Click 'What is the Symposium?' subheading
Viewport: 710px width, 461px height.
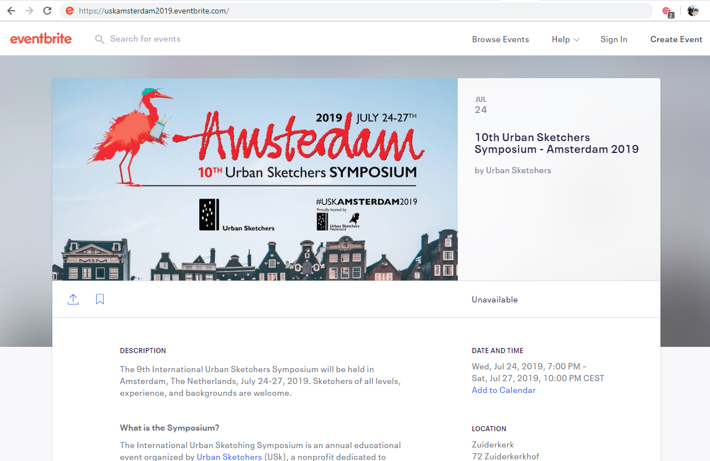[169, 428]
